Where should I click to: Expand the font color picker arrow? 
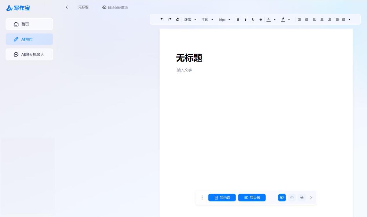[x=275, y=19]
